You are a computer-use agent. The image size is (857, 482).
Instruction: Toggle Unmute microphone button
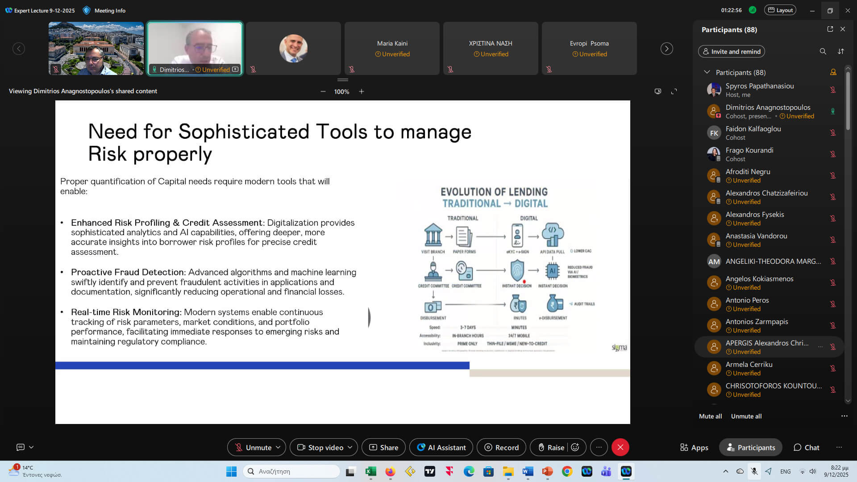[x=253, y=447]
